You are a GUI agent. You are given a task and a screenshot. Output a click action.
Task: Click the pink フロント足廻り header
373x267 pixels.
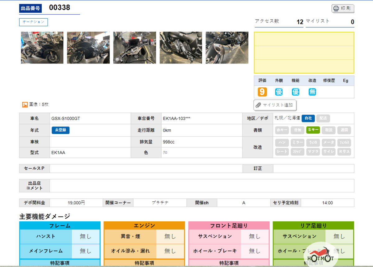coord(229,226)
